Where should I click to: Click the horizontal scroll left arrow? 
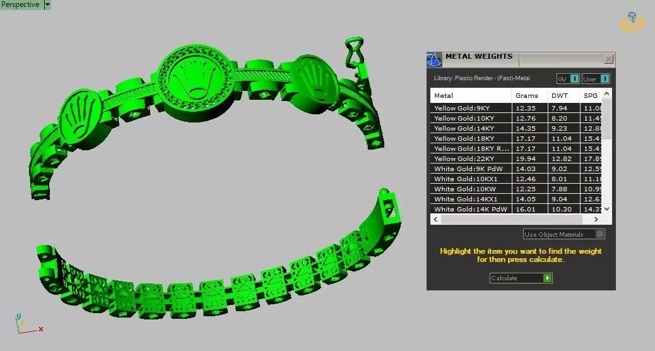pyautogui.click(x=435, y=219)
